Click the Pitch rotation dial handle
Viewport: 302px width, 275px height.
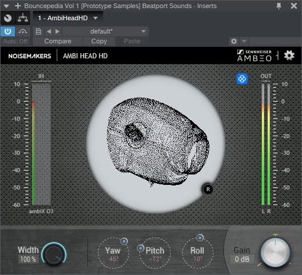[141, 248]
